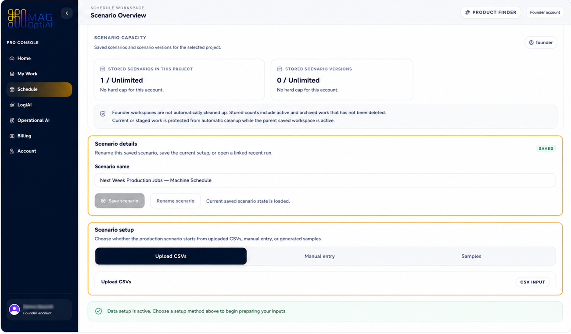571x334 pixels.
Task: Click the '0 / Unlimited' versions value
Action: click(298, 81)
